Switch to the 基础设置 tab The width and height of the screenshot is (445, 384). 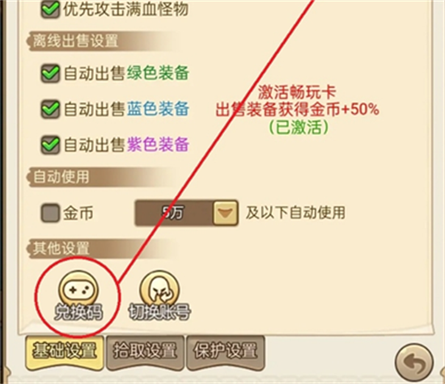(65, 352)
